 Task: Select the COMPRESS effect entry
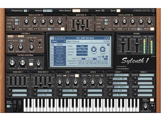point(60,65)
